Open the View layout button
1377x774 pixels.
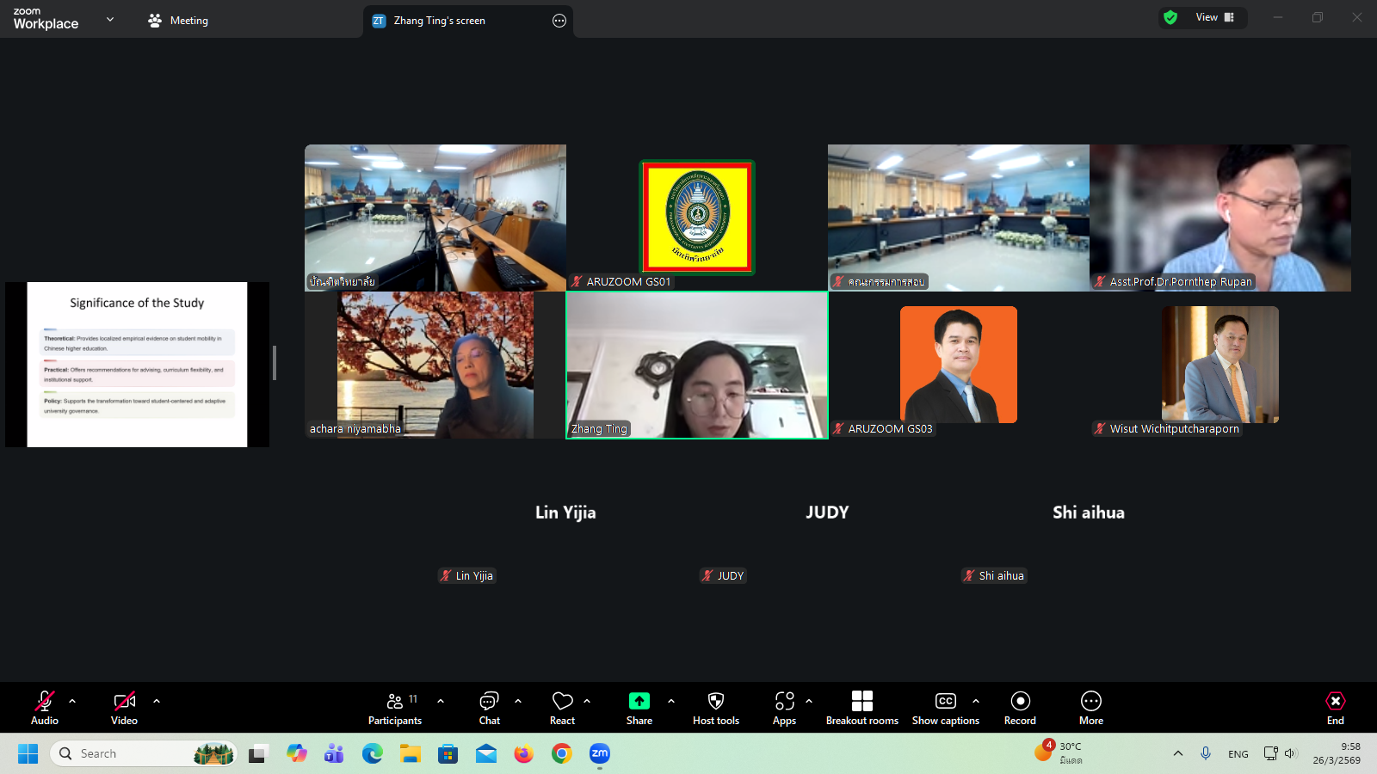[x=1213, y=17]
